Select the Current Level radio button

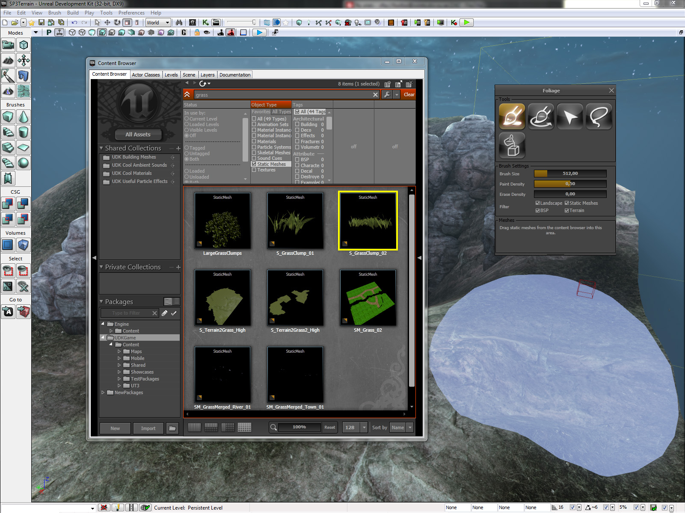coord(187,119)
